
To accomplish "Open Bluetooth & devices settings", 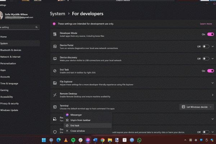I will 20,50.
